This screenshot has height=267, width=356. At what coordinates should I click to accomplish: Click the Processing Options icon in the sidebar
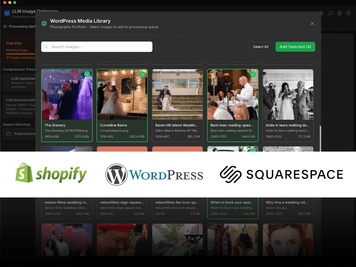[5, 26]
